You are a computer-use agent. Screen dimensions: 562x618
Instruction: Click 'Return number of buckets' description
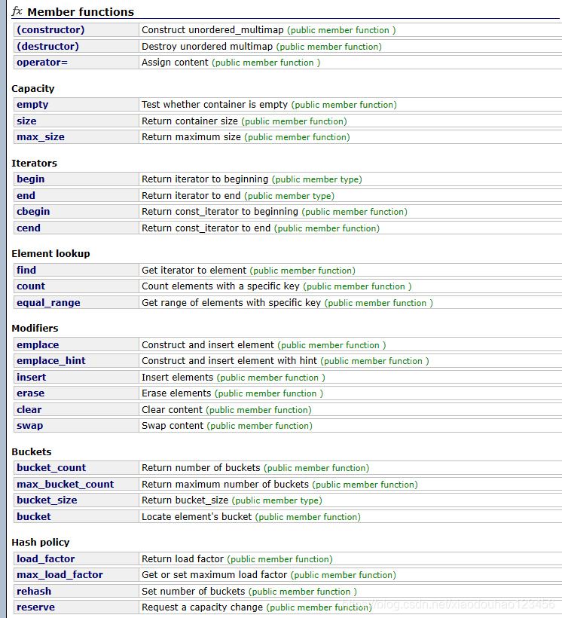(200, 468)
